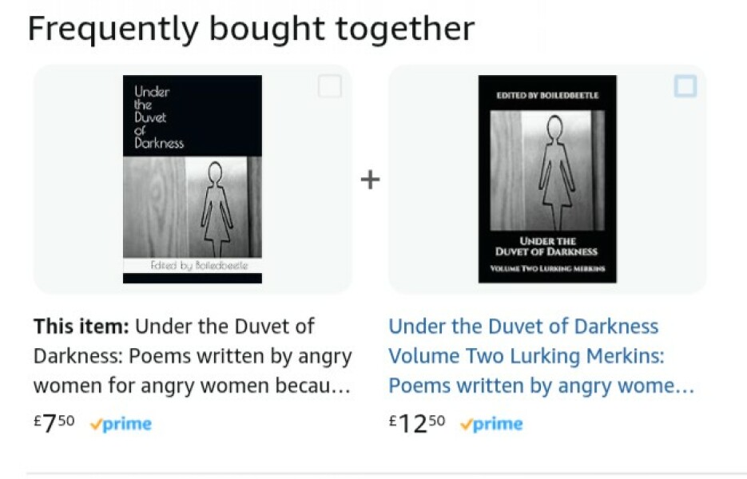Click 'EDITED BY BOILEDBEETLE' atop the second cover

tap(547, 96)
